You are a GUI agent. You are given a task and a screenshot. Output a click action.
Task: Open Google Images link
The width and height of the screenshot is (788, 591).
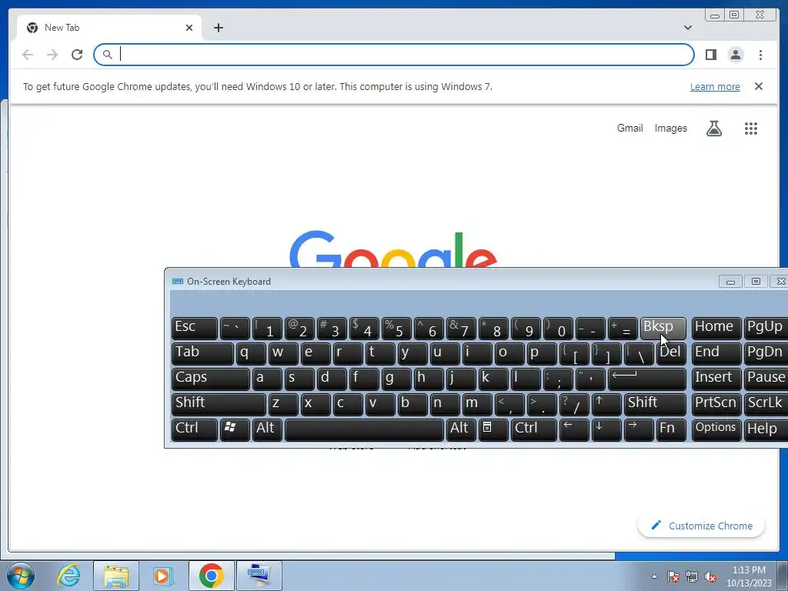(670, 129)
